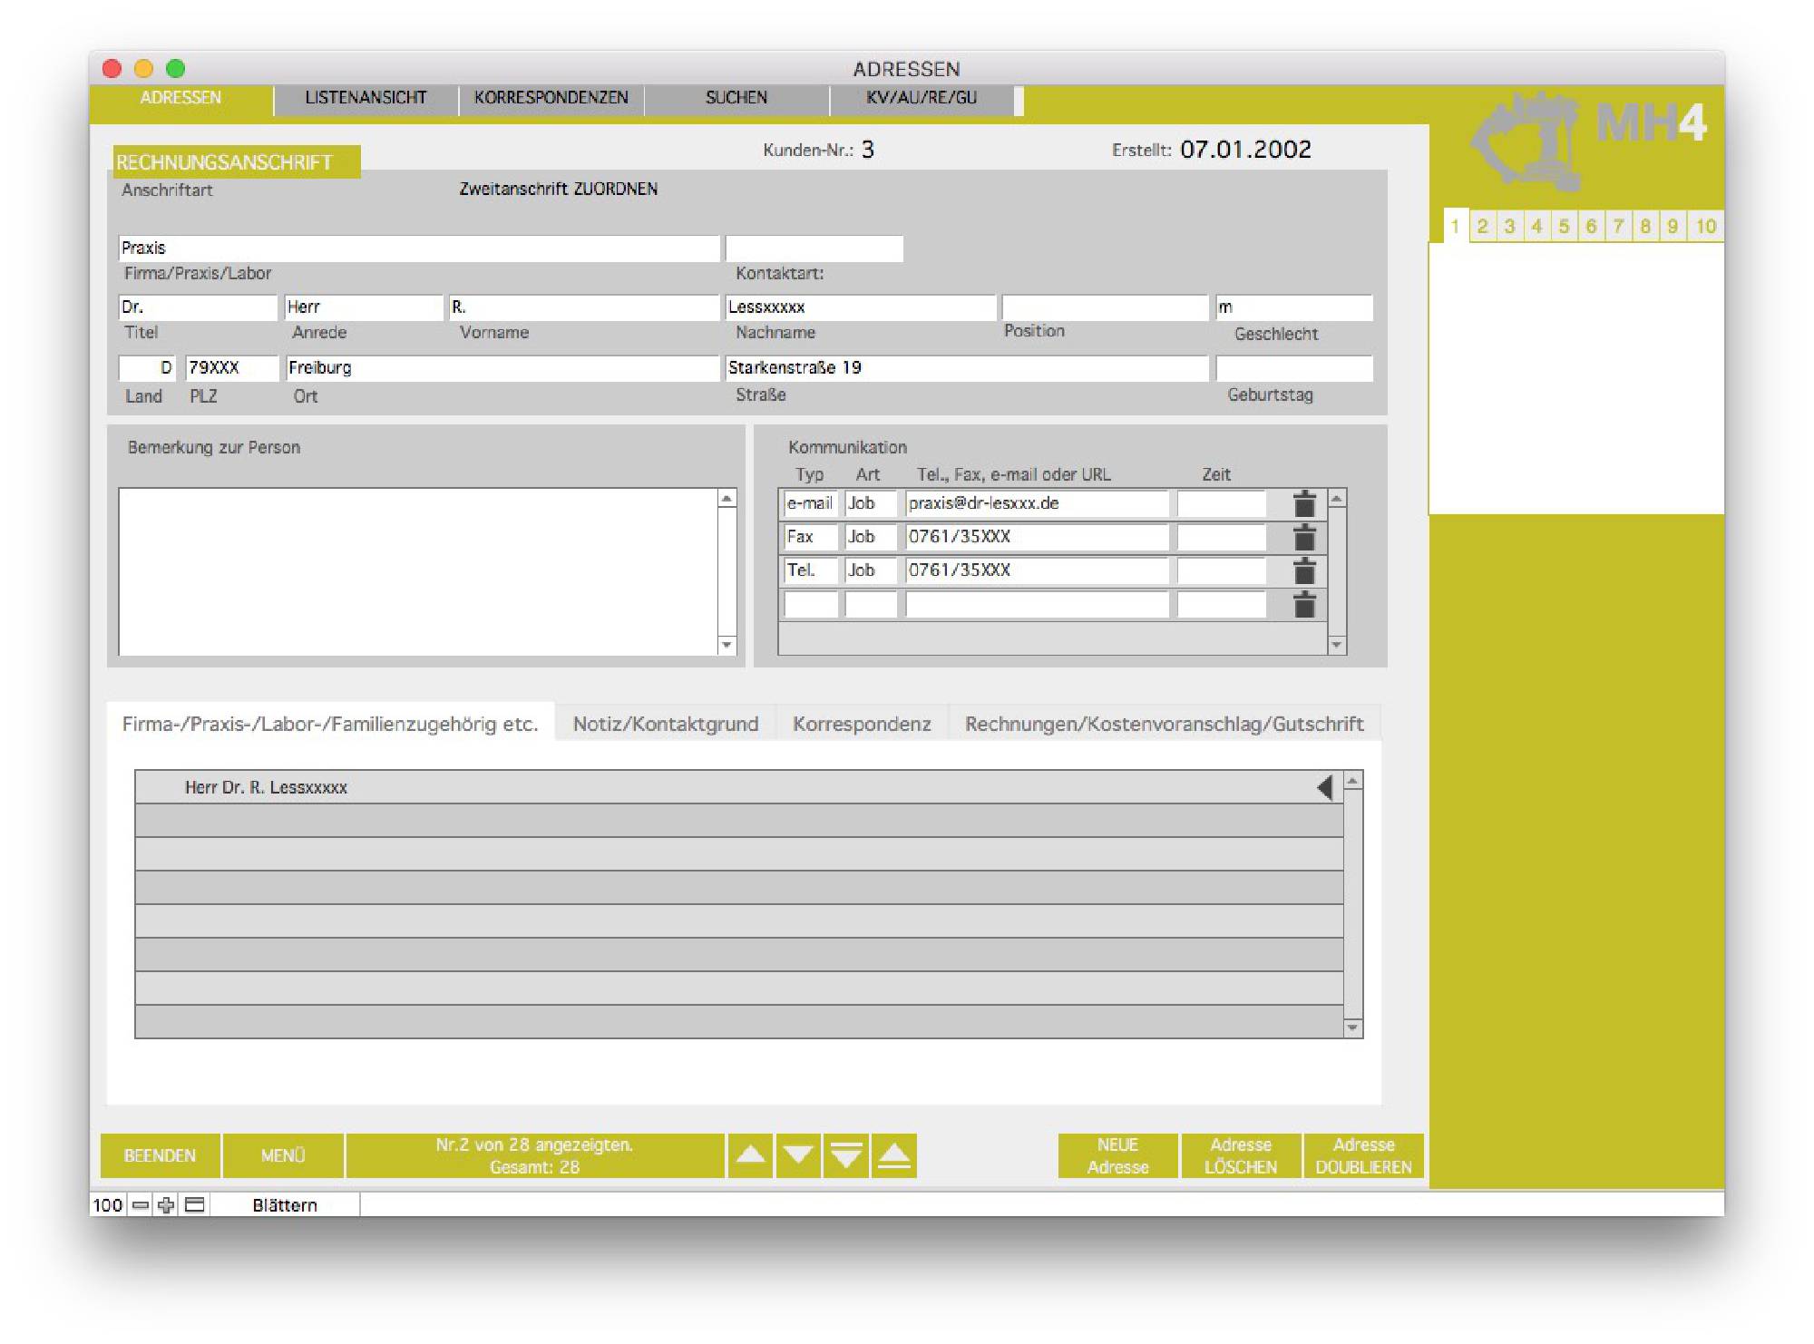Jump to first record arrow button

click(x=894, y=1155)
